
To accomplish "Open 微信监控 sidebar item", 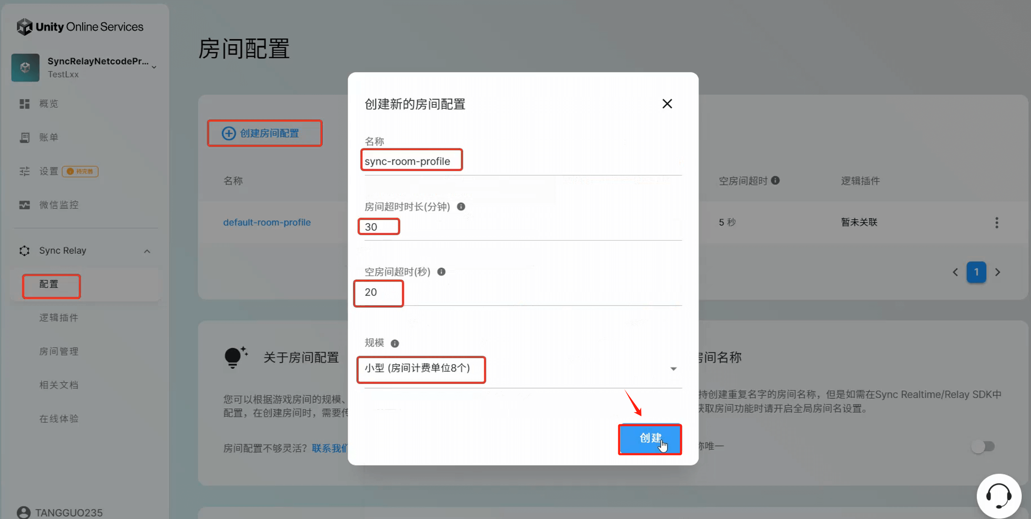I will (x=59, y=205).
